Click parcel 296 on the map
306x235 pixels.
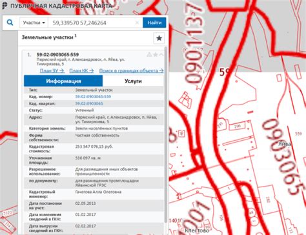point(238,126)
